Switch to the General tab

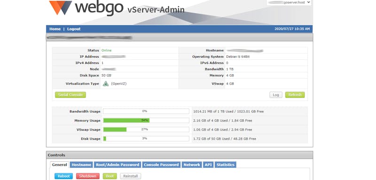click(x=60, y=164)
